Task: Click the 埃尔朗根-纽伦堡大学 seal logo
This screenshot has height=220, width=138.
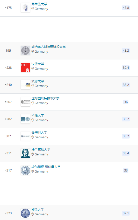Action: 25,170
